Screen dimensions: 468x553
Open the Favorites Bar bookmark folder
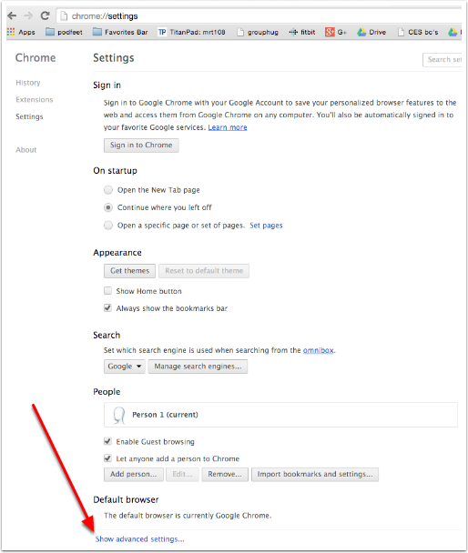[120, 32]
